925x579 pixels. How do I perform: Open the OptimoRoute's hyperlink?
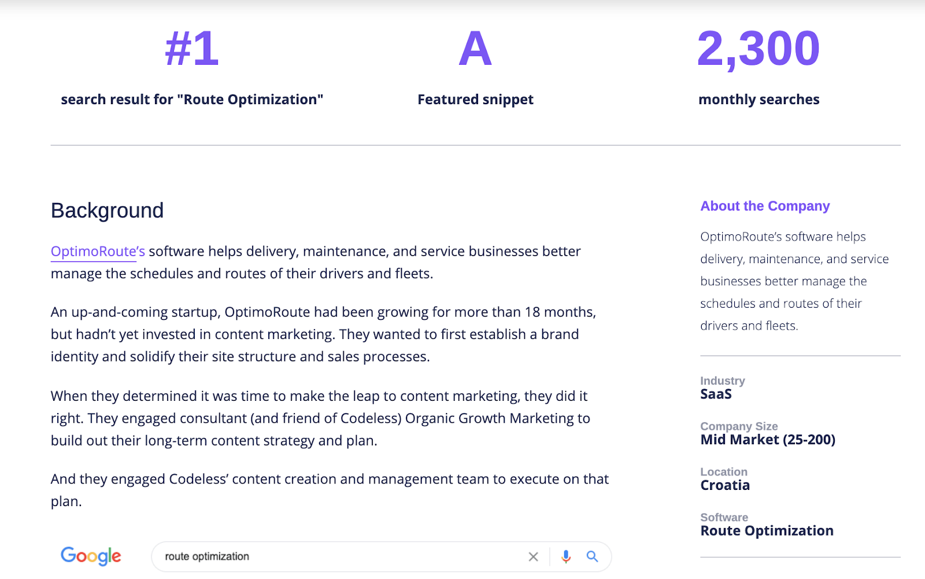tap(98, 252)
